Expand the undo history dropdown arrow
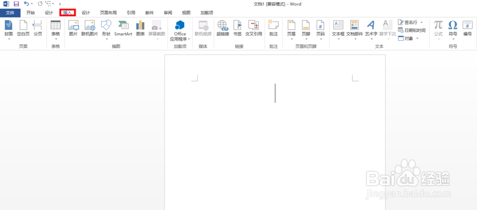This screenshot has width=477, height=210. (x=32, y=4)
